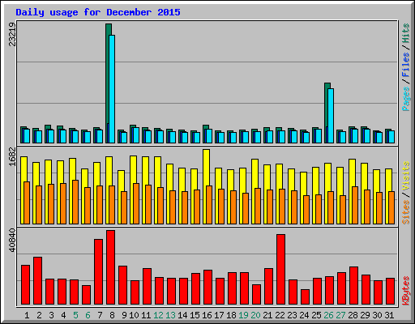Click day label 14 on the x-axis
Image resolution: width=415 pixels, height=324 pixels.
(182, 315)
